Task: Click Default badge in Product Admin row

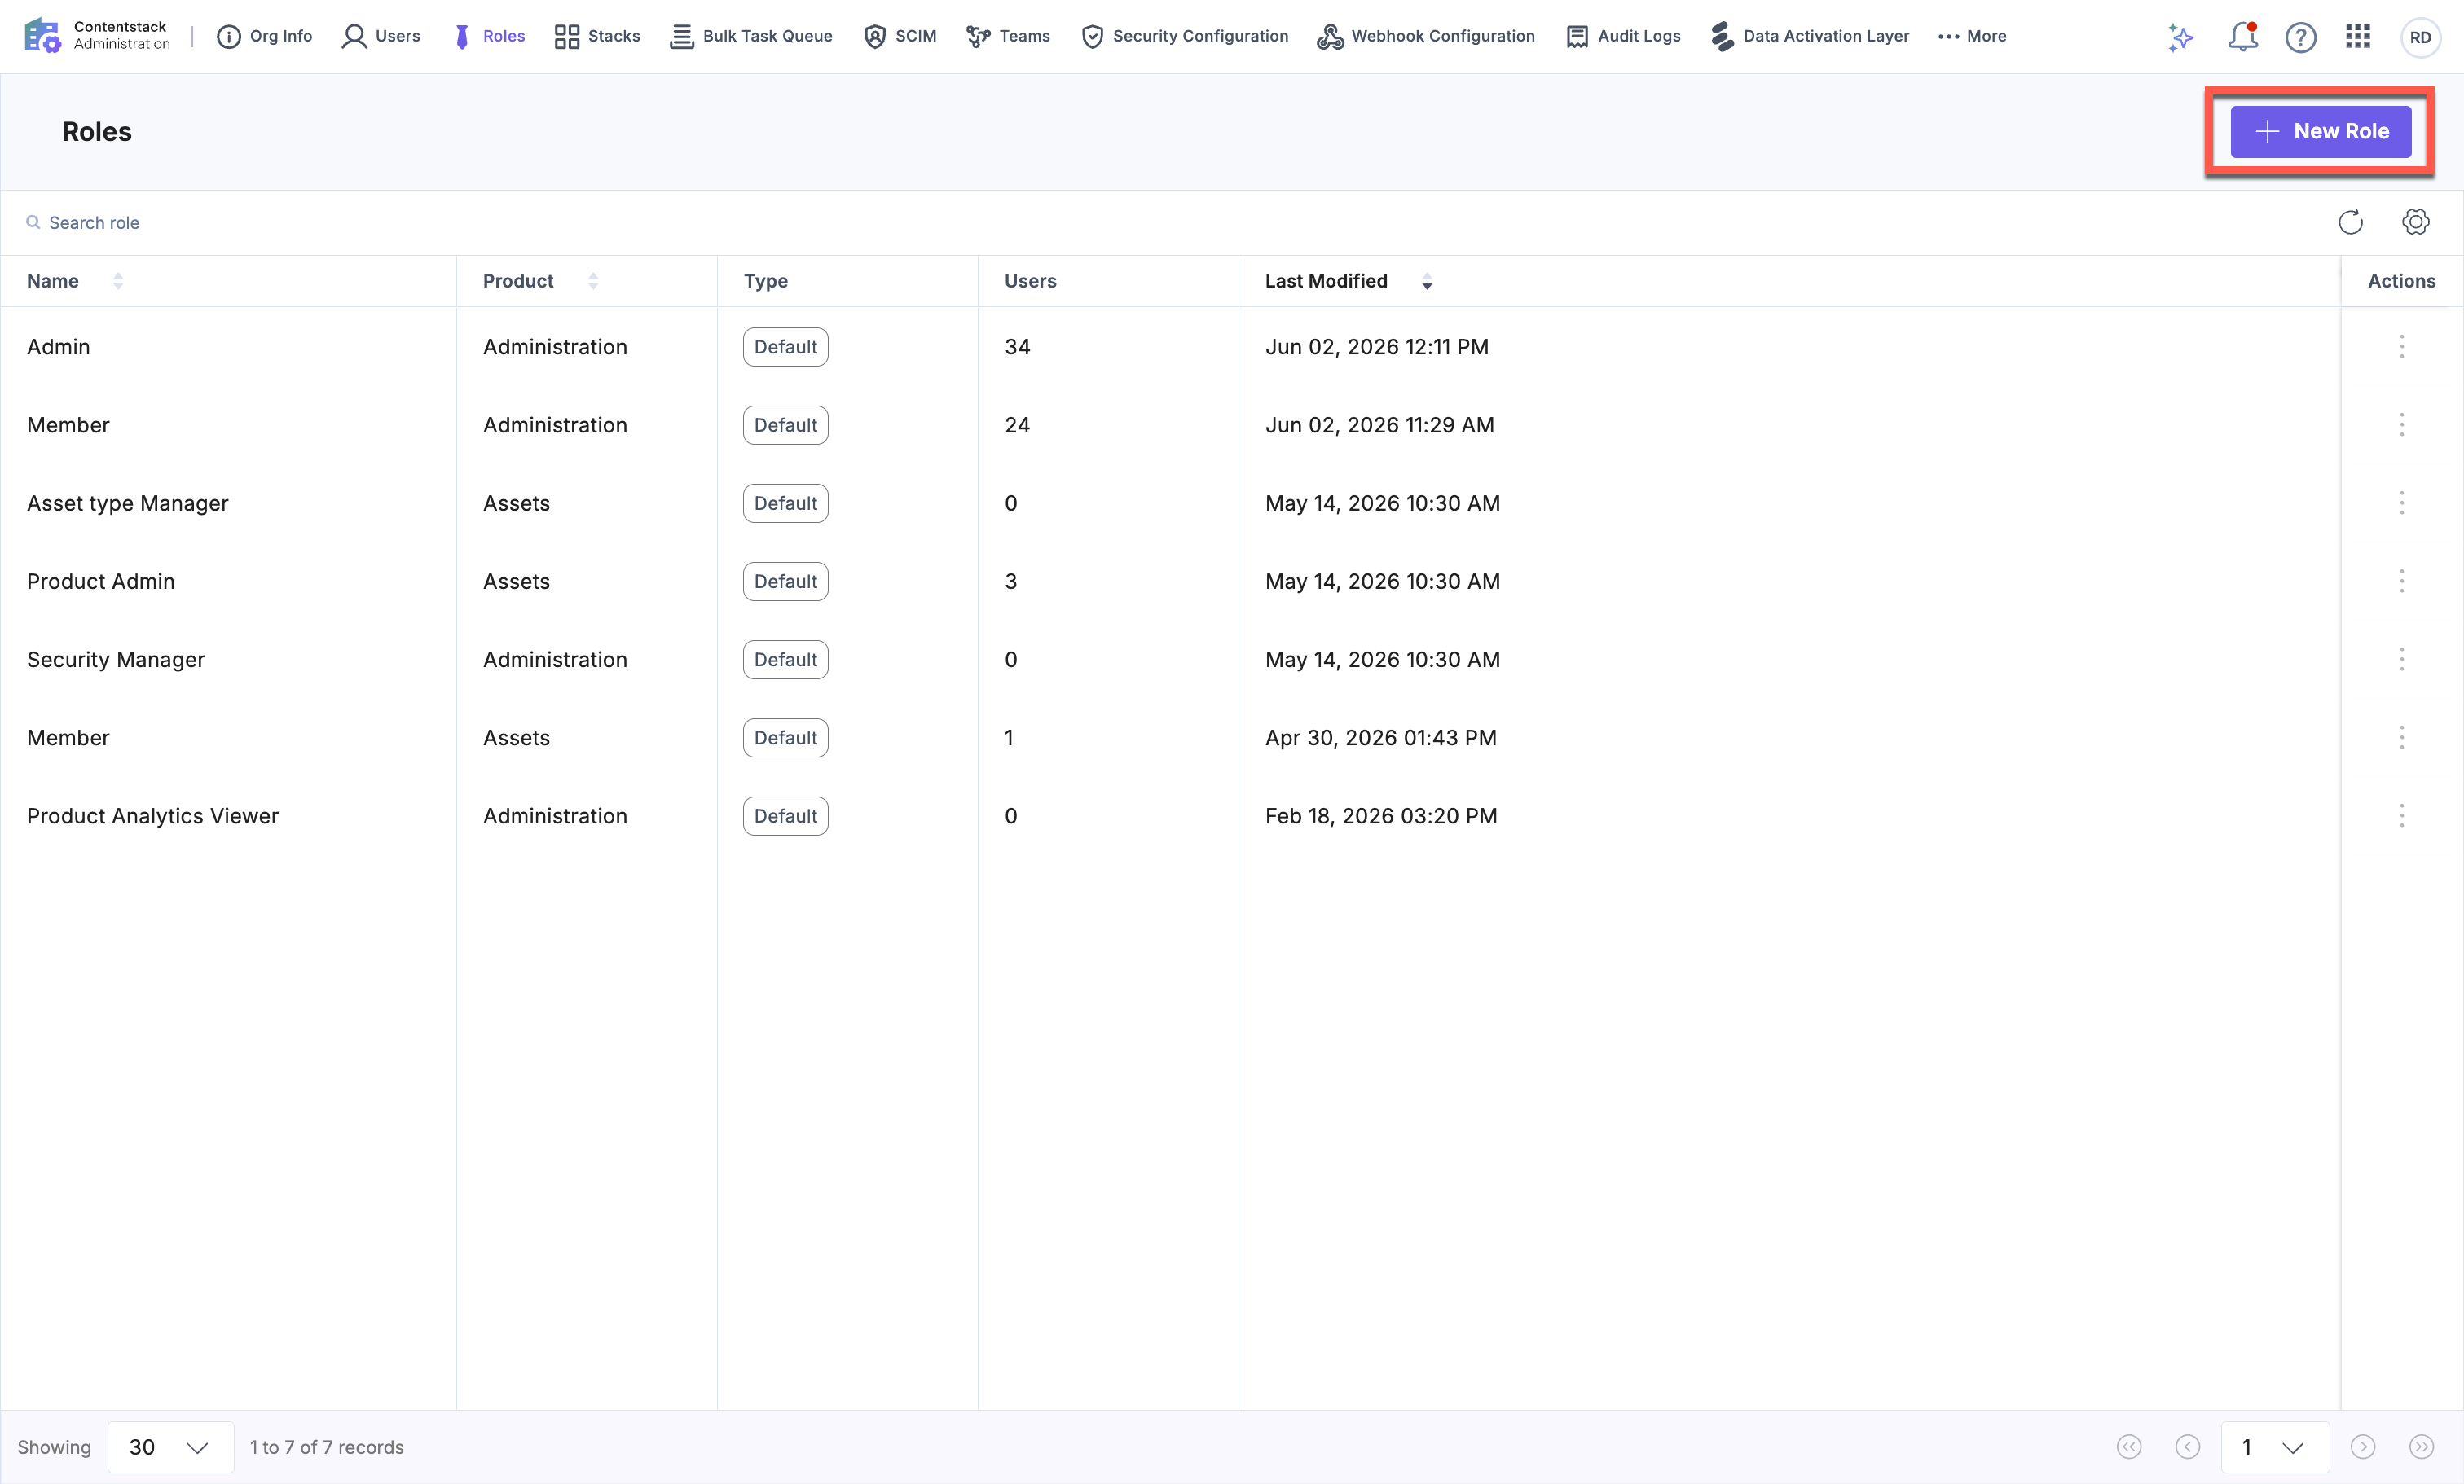Action: [x=786, y=581]
